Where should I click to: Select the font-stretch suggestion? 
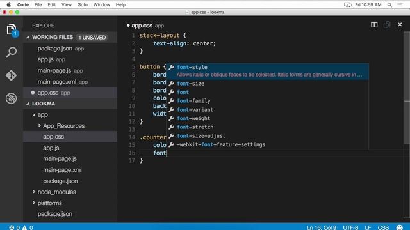(268, 127)
